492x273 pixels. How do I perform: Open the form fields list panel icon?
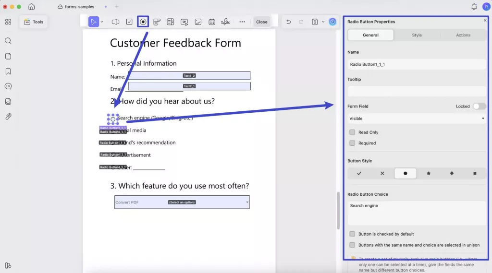click(x=8, y=101)
